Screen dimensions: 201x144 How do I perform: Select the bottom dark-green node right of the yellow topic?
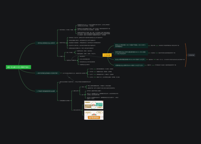pyautogui.click(x=129, y=65)
